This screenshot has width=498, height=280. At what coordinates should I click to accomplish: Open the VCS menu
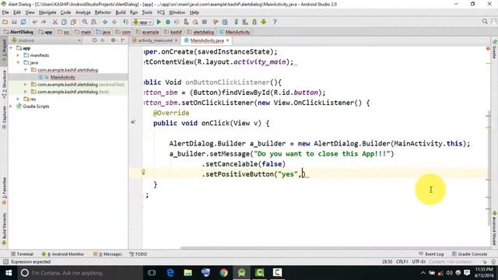click(161, 12)
